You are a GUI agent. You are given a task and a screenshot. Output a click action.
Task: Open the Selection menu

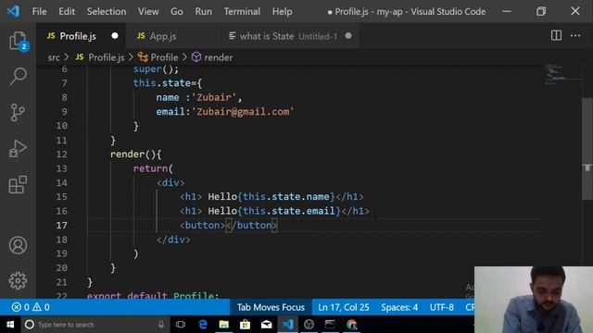[107, 12]
